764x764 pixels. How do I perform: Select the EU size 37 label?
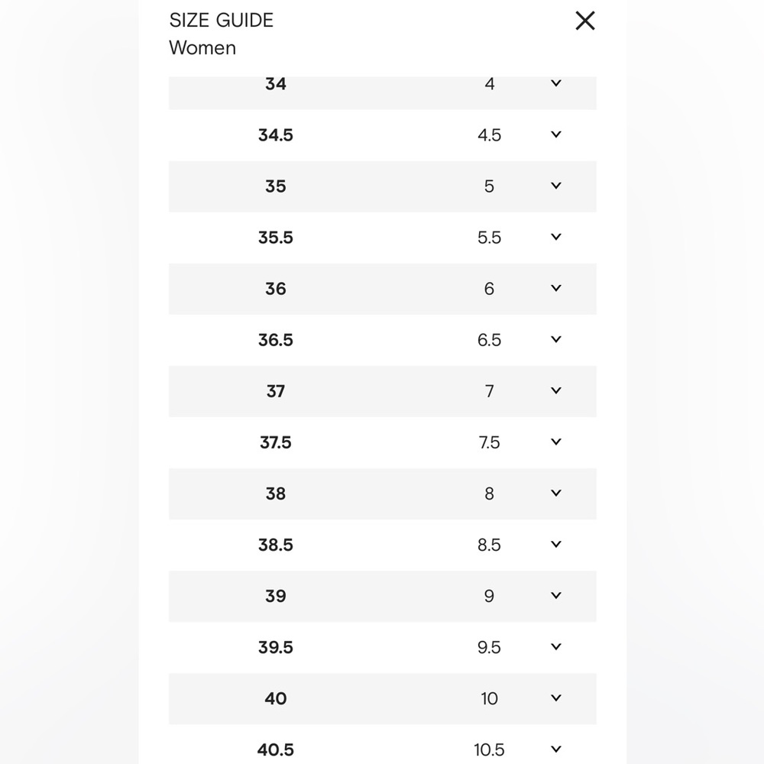point(275,391)
